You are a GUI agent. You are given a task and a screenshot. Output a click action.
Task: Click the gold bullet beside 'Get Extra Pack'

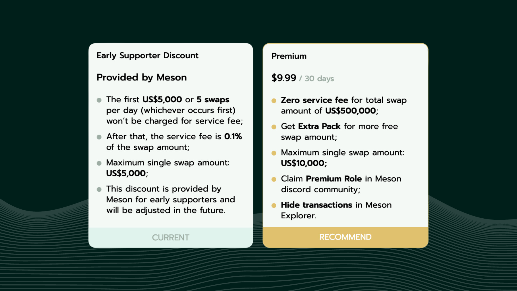click(x=274, y=127)
